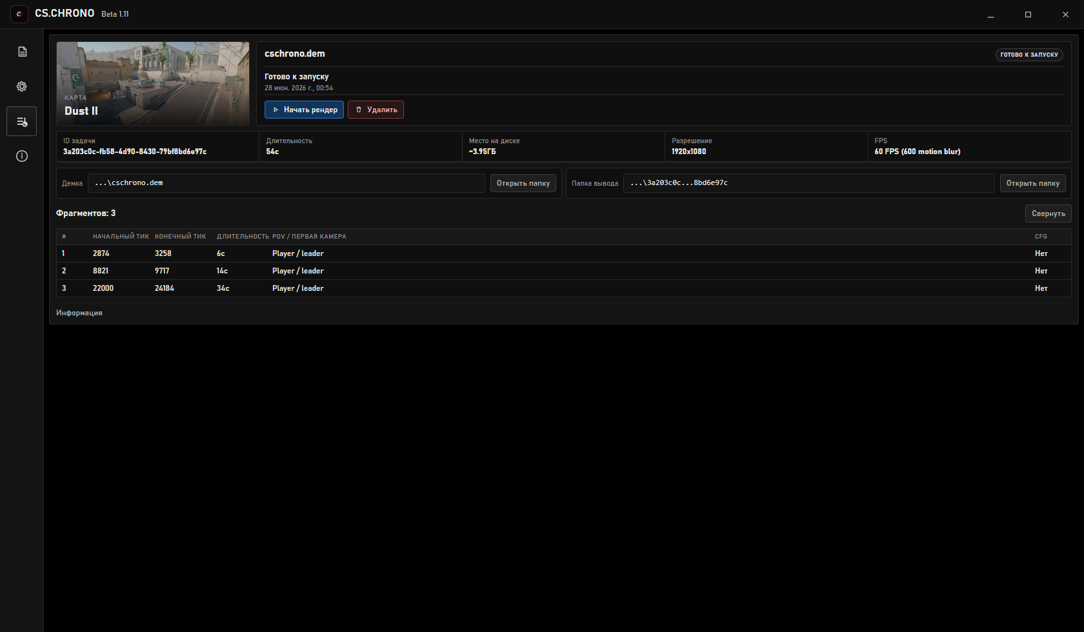1084x632 pixels.
Task: Click the Демка path field
Action: 286,183
